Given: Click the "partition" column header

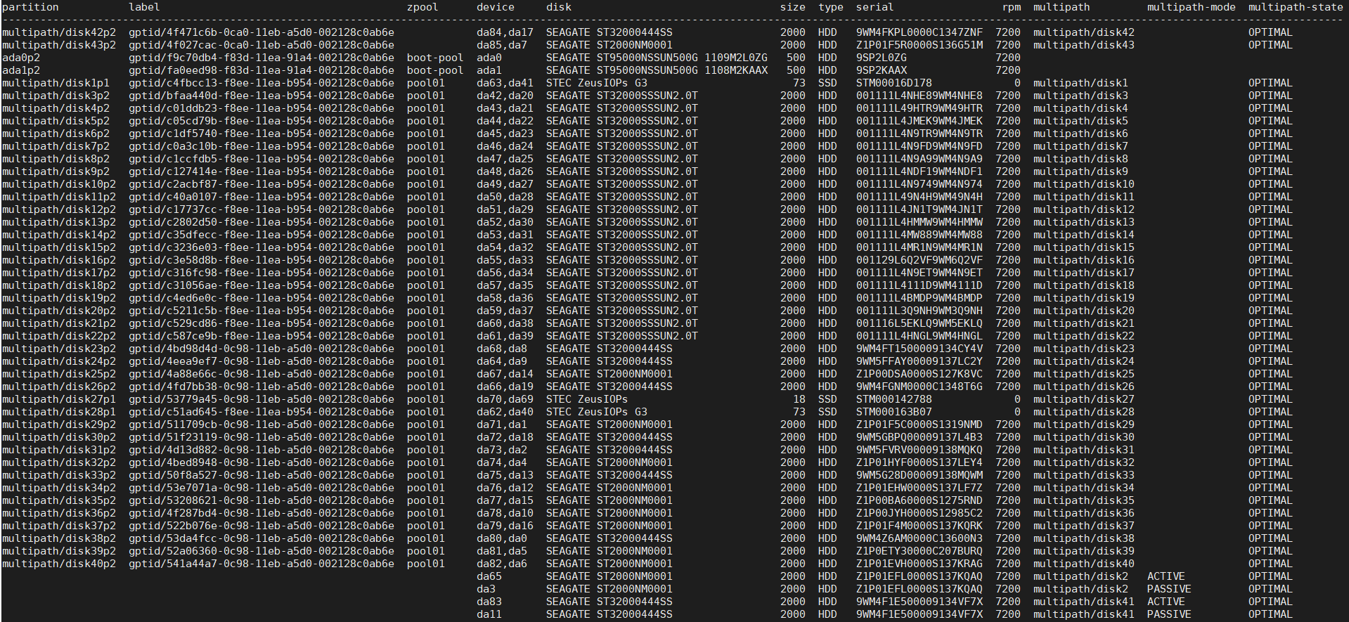Looking at the screenshot, I should point(30,7).
